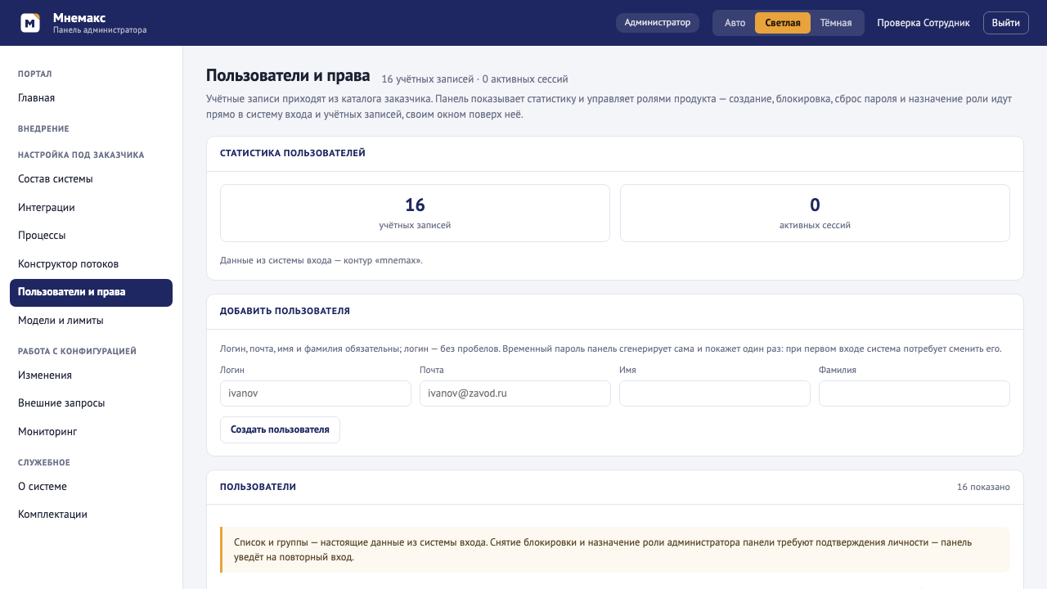Click the Мнемакс title text
The image size is (1047, 589).
tap(79, 17)
